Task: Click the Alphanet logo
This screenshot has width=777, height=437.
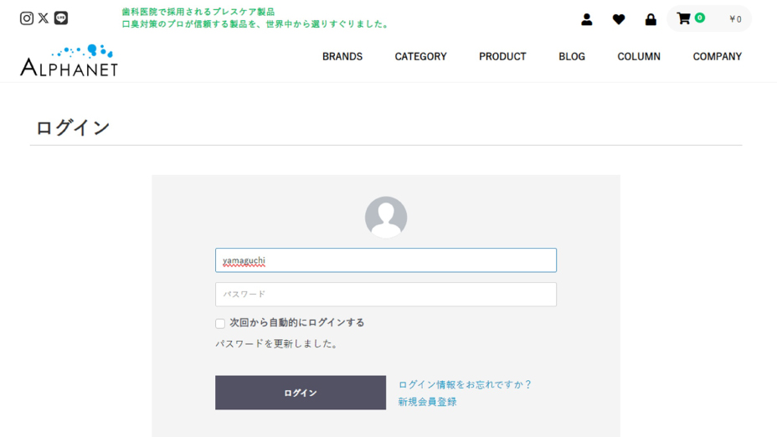Action: [x=69, y=60]
